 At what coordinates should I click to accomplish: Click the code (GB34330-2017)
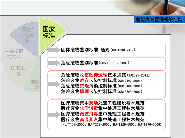pyautogui.click(x=123, y=50)
